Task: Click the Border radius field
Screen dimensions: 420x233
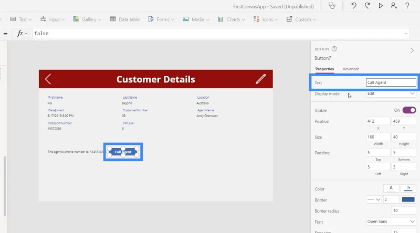Action: 404,210
